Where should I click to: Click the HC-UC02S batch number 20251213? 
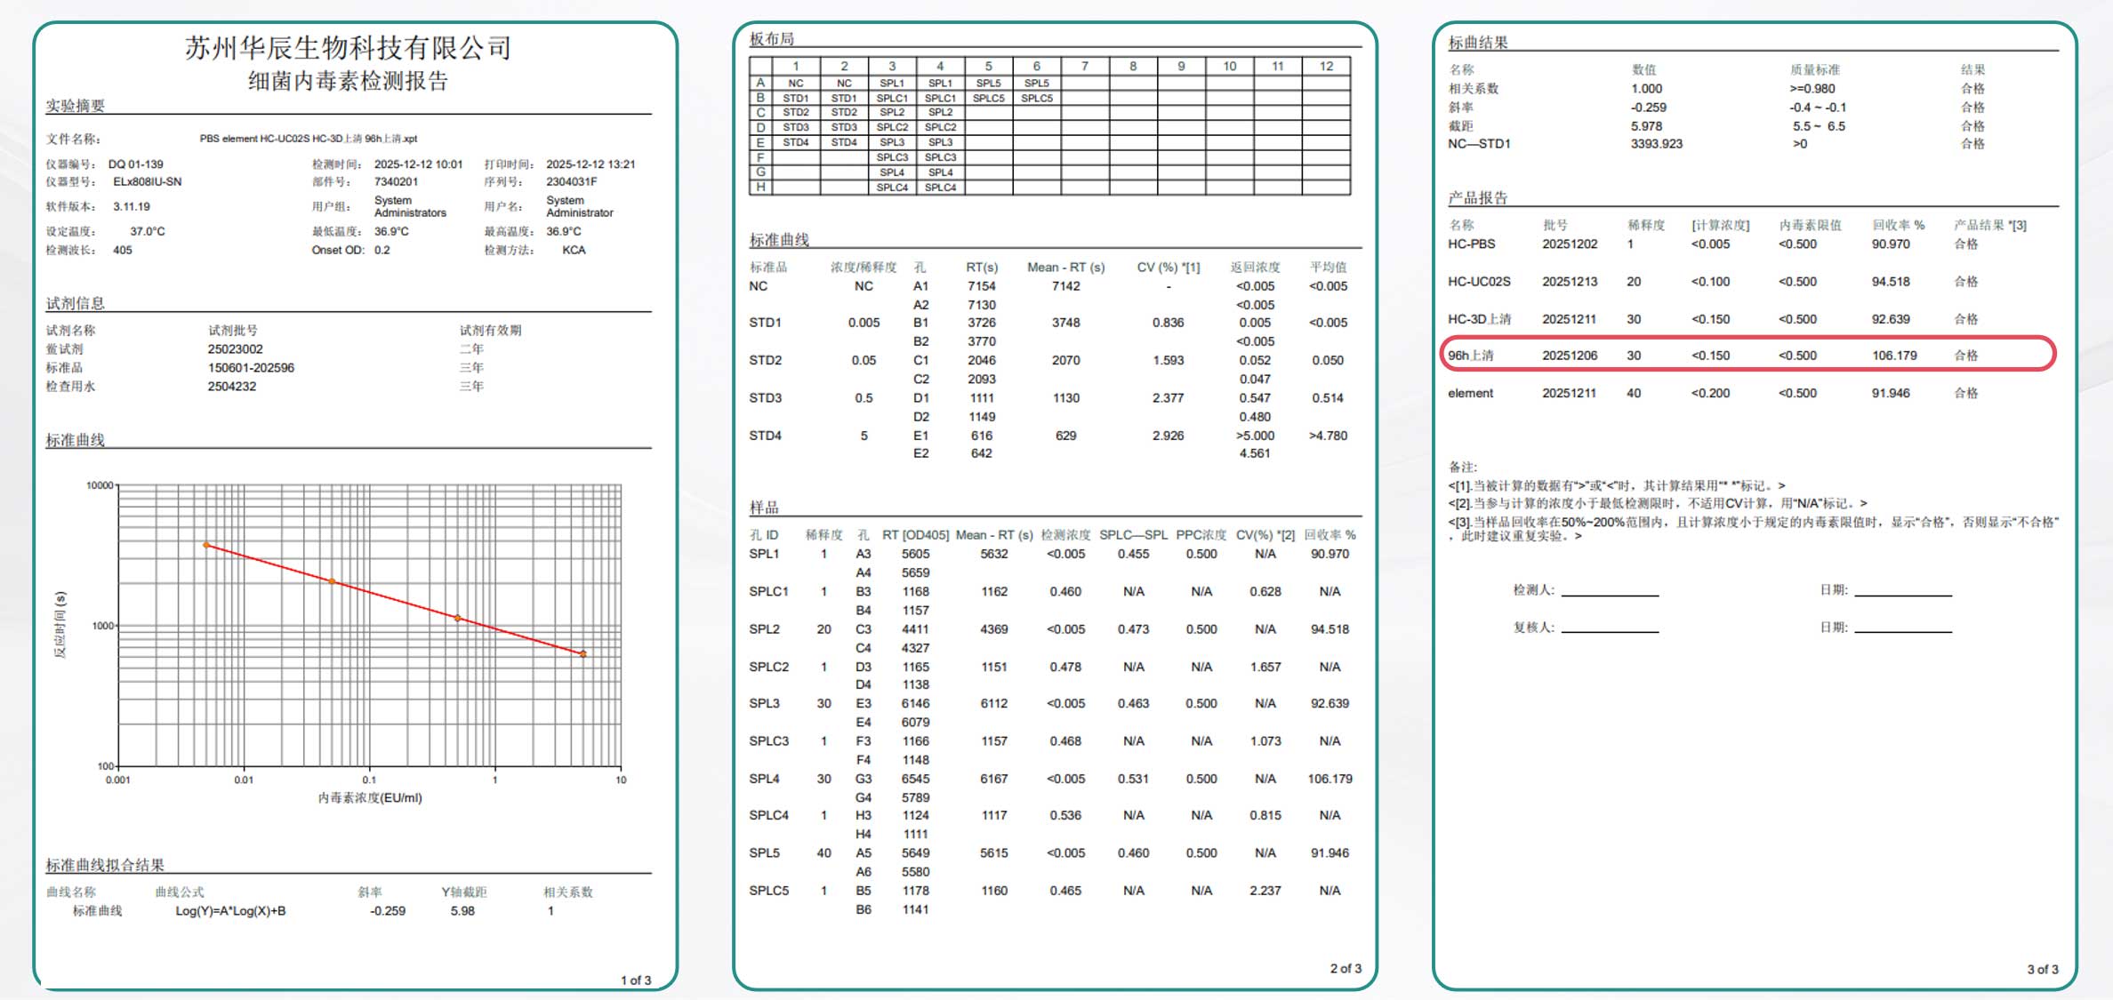[x=1569, y=281]
